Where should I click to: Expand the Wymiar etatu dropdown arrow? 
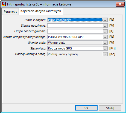105,43
